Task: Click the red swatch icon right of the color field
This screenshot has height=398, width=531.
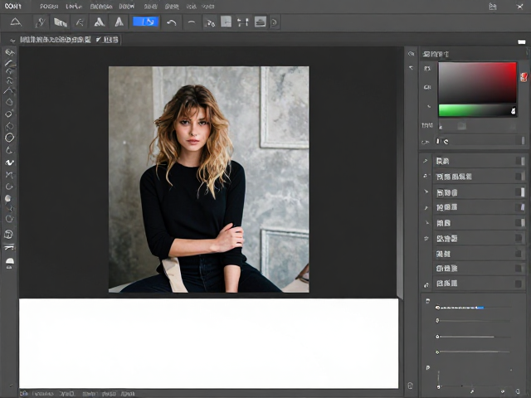Action: point(524,77)
